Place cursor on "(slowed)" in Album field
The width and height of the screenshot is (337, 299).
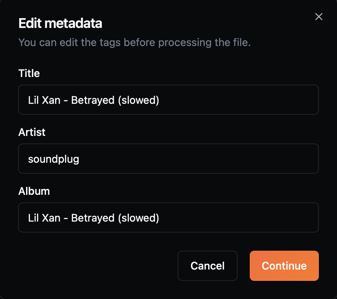138,218
